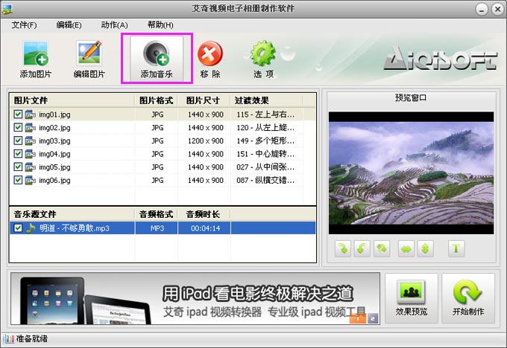Click the 图片文件 column header
This screenshot has height=348, width=507.
click(72, 100)
